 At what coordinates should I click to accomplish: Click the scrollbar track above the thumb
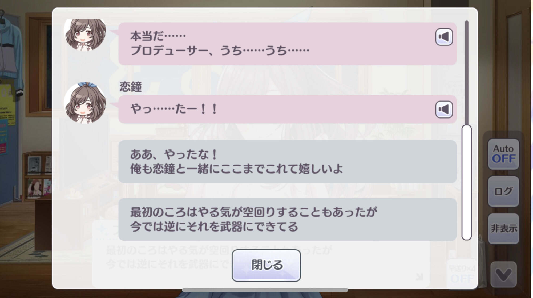click(x=466, y=72)
